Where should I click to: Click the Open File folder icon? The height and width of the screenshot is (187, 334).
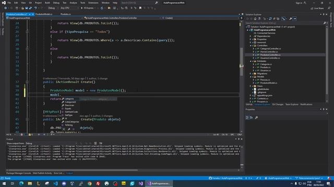click(x=22, y=8)
